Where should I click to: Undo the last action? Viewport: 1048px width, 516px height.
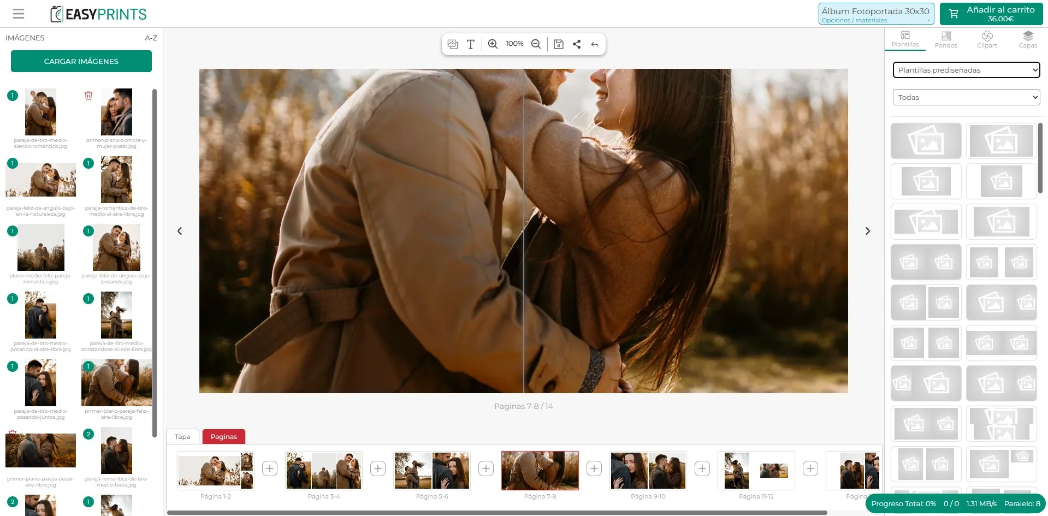(595, 44)
